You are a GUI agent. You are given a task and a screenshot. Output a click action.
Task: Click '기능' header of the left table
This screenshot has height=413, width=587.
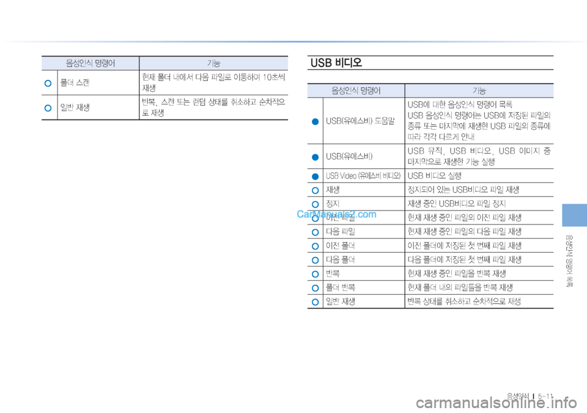[213, 63]
